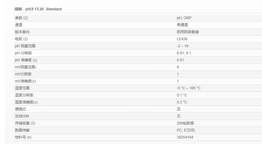Viewport: 262px width, 144px height.
Task: Click the "单通道" channel value
Action: [182, 25]
